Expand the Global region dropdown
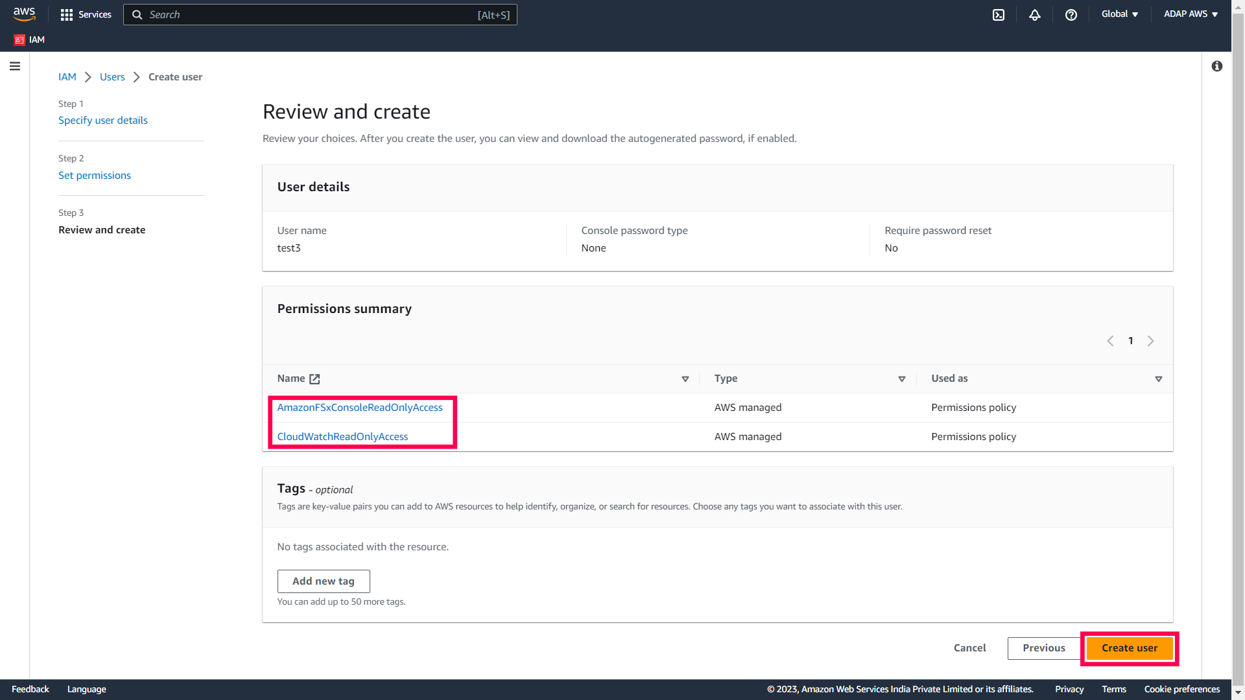 [1120, 14]
